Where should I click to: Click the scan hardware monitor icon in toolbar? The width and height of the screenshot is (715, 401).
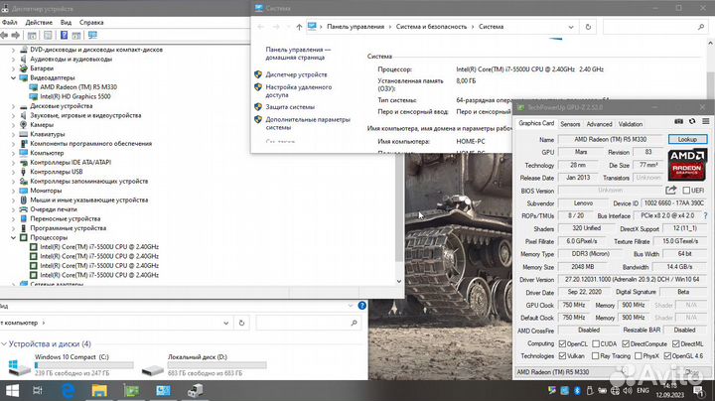(92, 35)
